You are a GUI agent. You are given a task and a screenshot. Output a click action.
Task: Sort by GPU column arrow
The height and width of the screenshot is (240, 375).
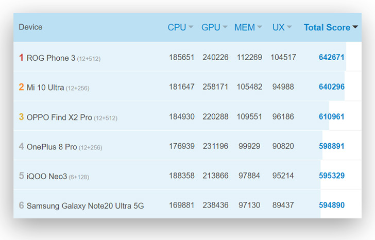point(225,27)
